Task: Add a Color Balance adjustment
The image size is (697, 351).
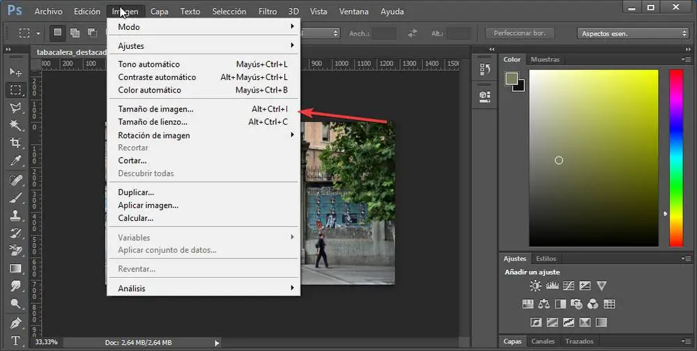Action: point(543,304)
